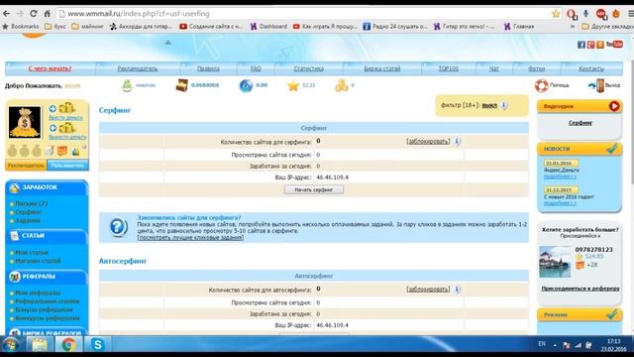The height and width of the screenshot is (357, 634).
Task: Click [заблокировать] link in Серфинг table
Action: (428, 141)
